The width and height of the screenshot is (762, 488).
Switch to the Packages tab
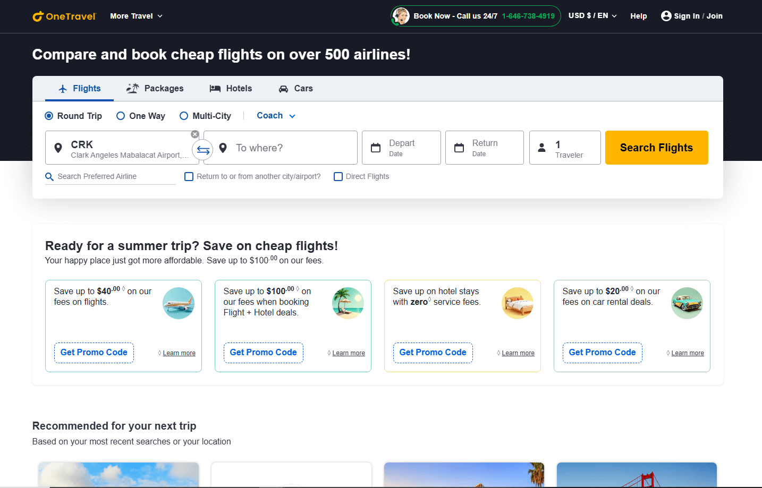pos(155,88)
